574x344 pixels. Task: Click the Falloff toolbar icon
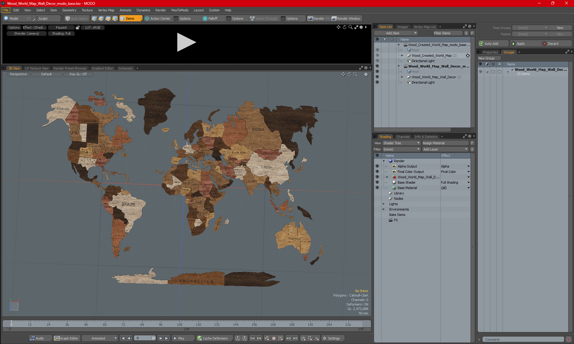[205, 19]
